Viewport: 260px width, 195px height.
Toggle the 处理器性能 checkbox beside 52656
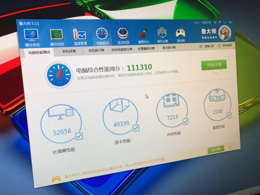tap(79, 136)
